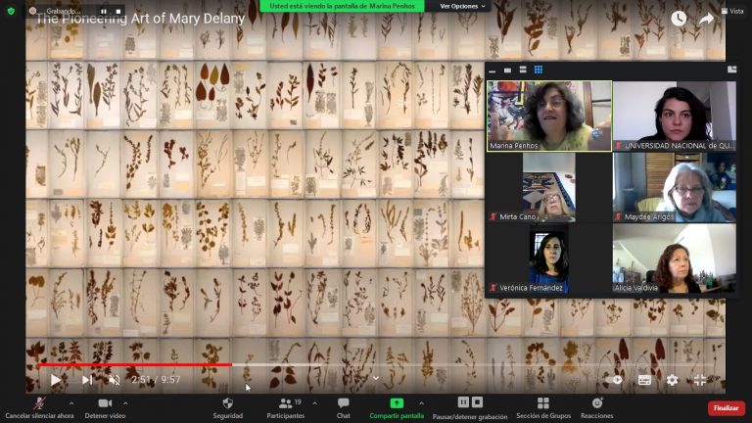
Task: Expand audio options arrow beside microphone
Action: [70, 402]
